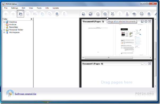Follow the Software created for link
Screen dimensions: 160x104
tap(25, 94)
